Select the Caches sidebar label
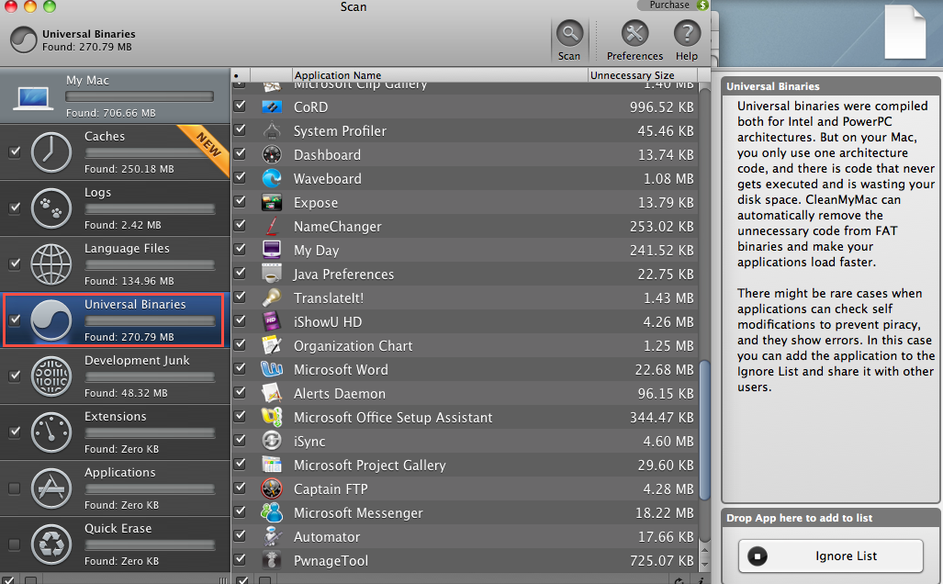The width and height of the screenshot is (943, 584). pyautogui.click(x=105, y=137)
